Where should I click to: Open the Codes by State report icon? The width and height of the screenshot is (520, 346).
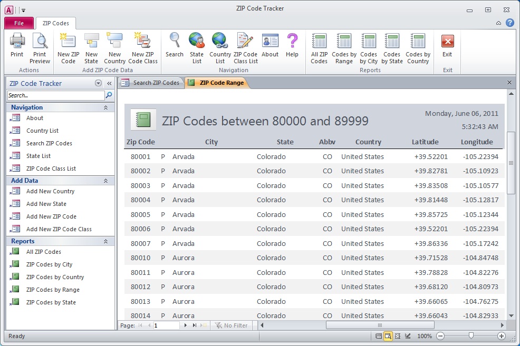[392, 41]
